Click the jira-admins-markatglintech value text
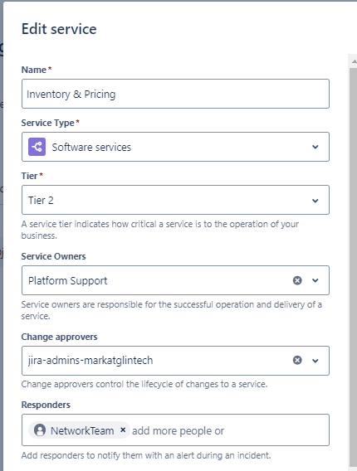 [90, 360]
